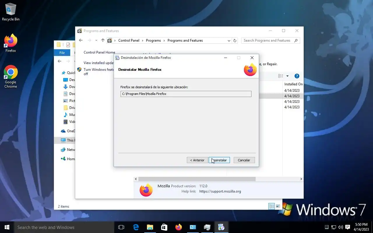Image resolution: width=373 pixels, height=233 pixels.
Task: Open the Recycle Bin desktop icon
Action: pyautogui.click(x=11, y=12)
